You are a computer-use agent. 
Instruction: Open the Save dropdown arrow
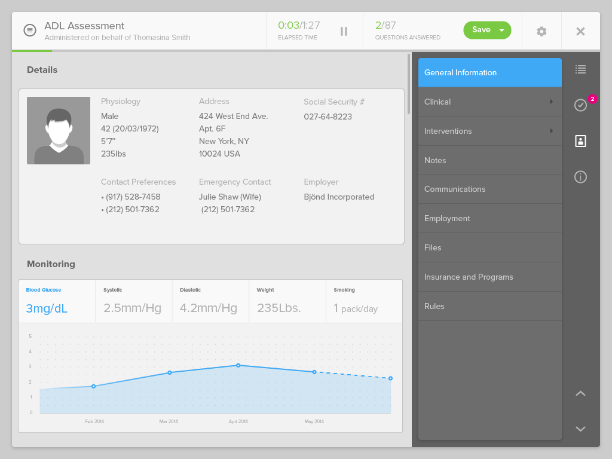501,30
